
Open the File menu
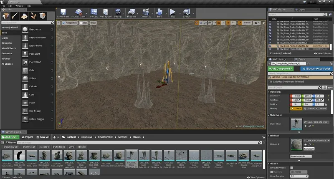[3, 6]
